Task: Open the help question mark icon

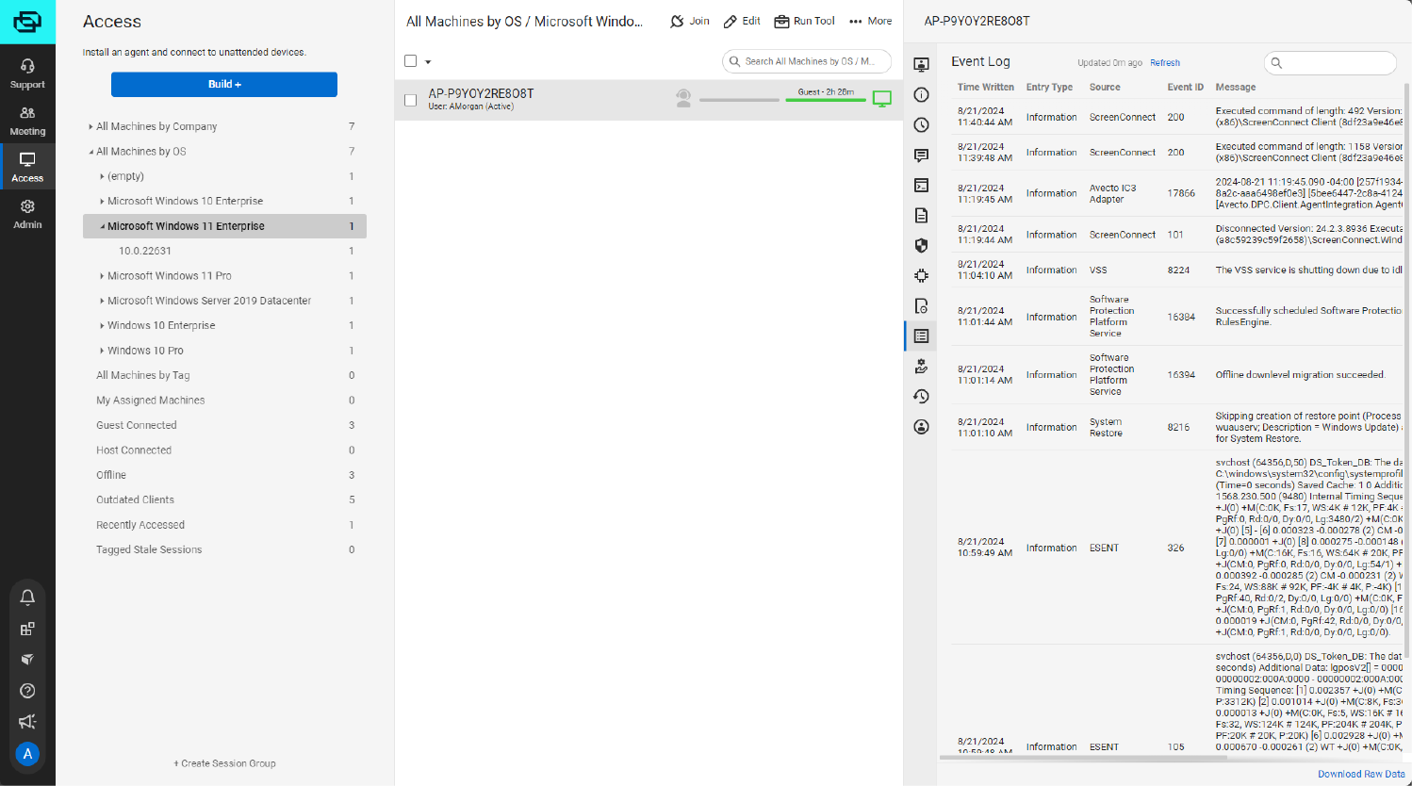Action: click(x=27, y=690)
